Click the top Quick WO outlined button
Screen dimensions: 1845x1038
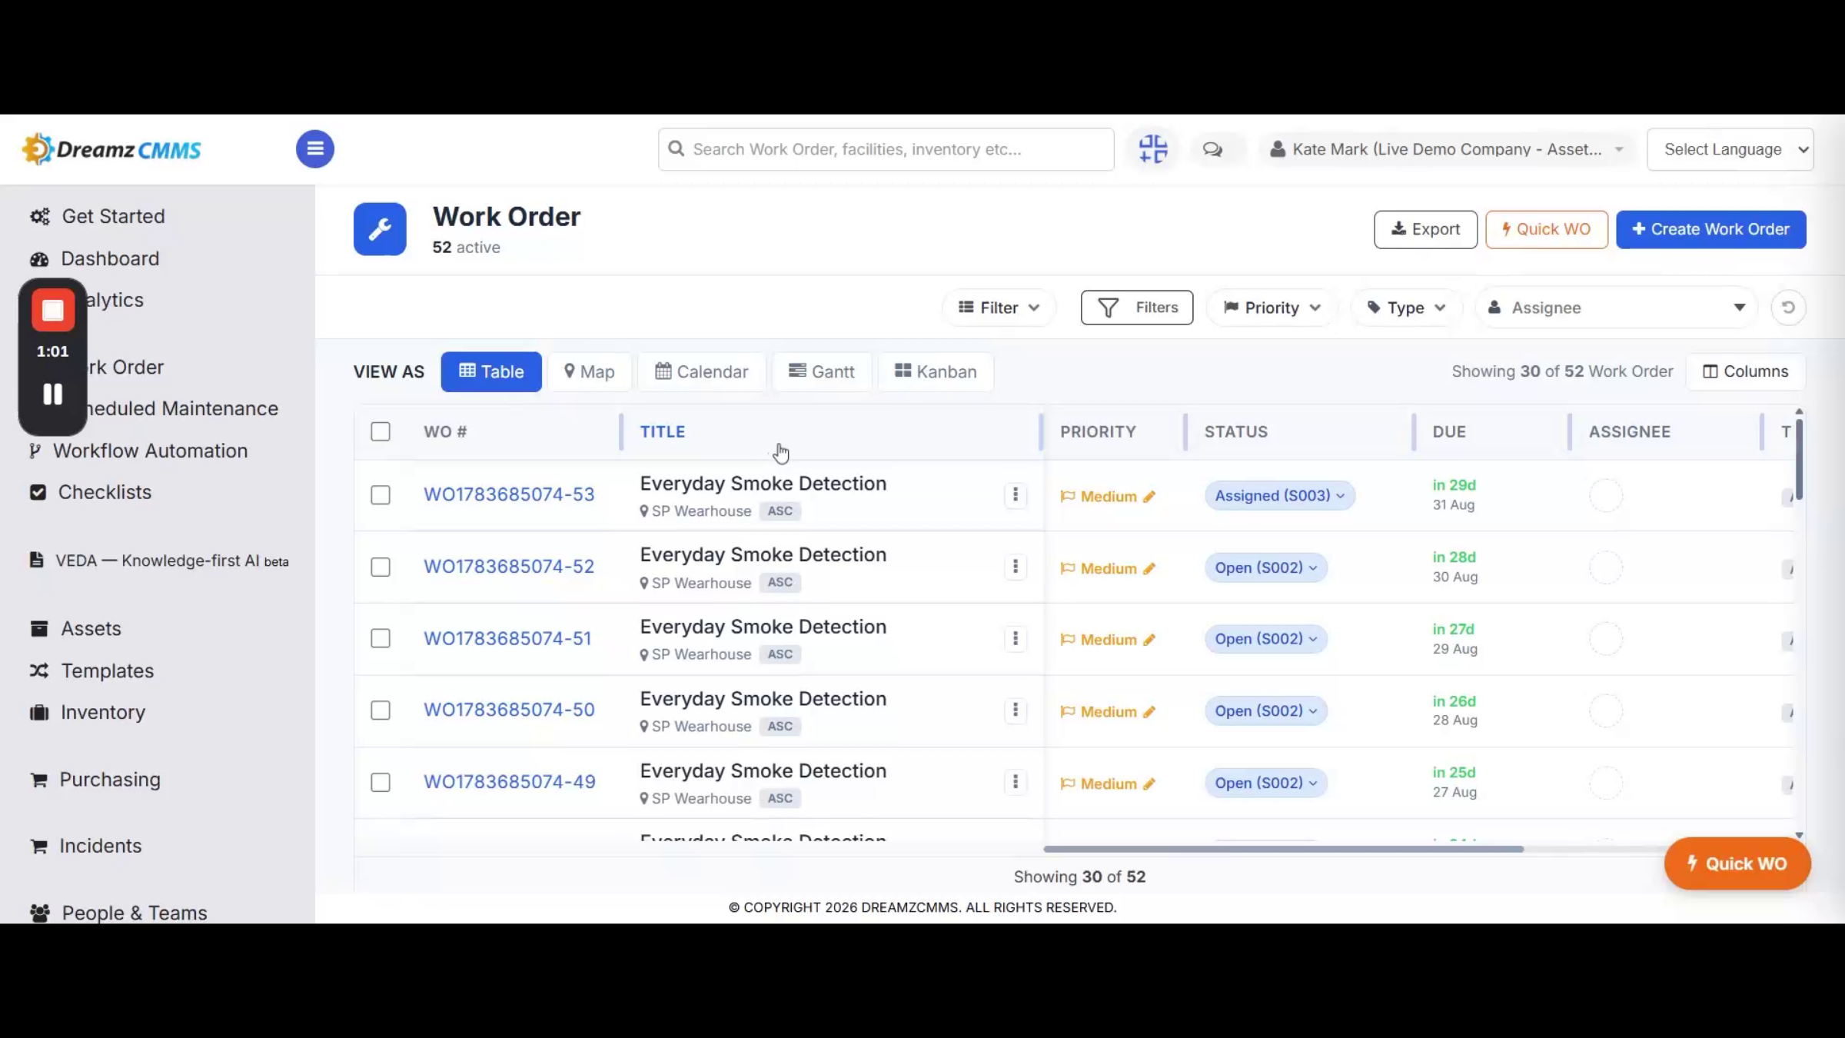coord(1547,229)
